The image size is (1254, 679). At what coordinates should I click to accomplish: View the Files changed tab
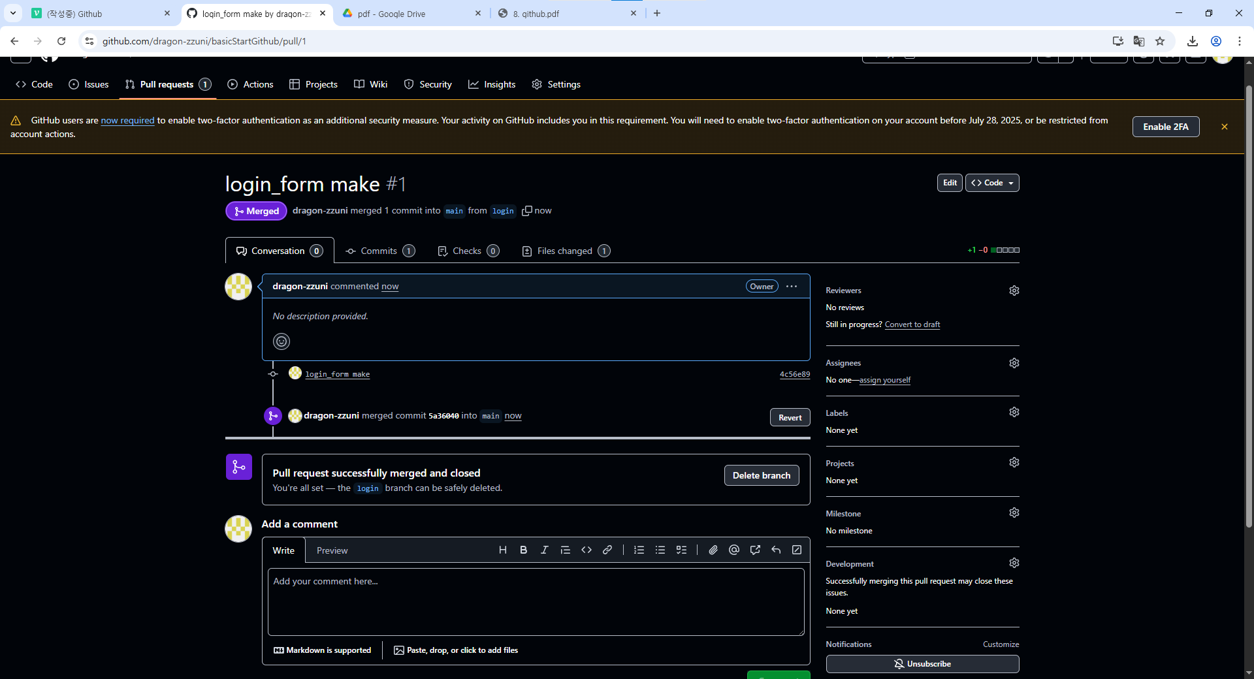point(566,251)
